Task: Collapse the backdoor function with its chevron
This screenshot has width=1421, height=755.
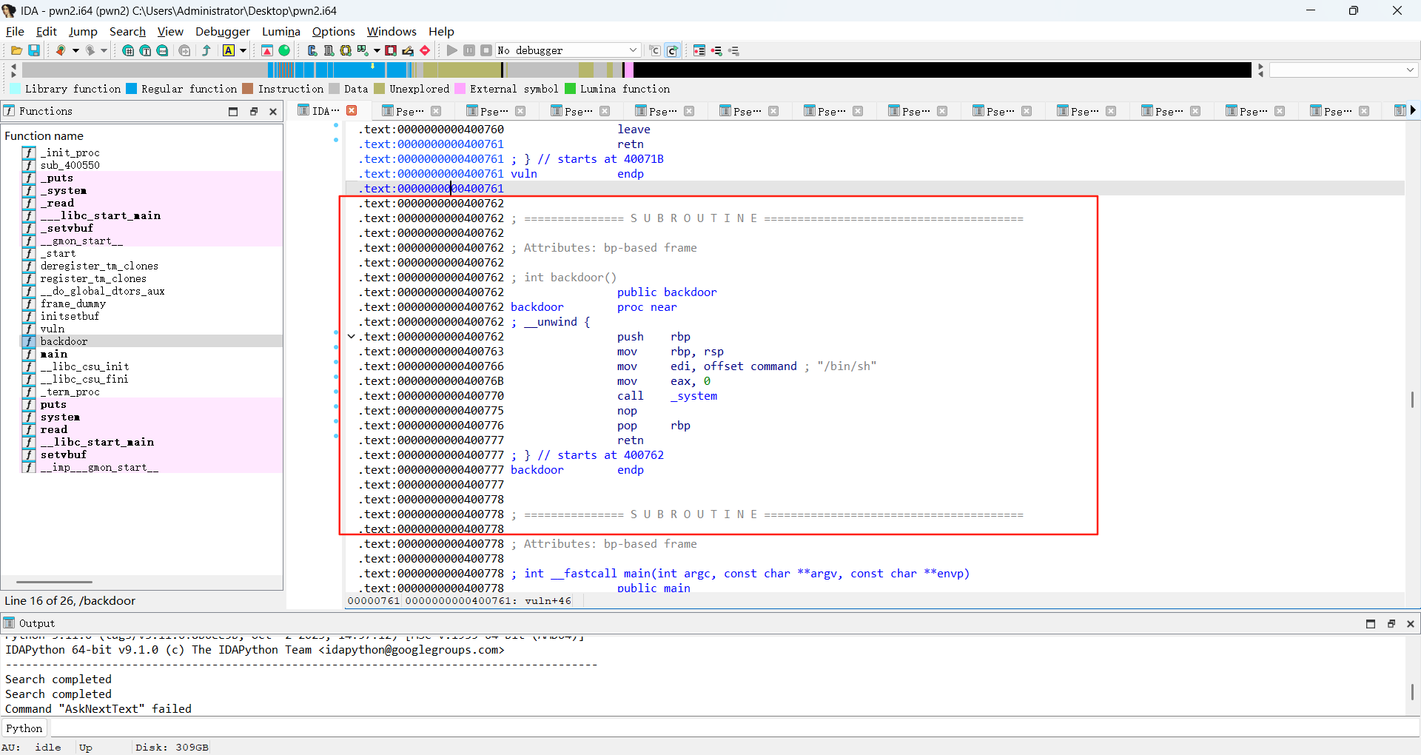Action: coord(352,336)
